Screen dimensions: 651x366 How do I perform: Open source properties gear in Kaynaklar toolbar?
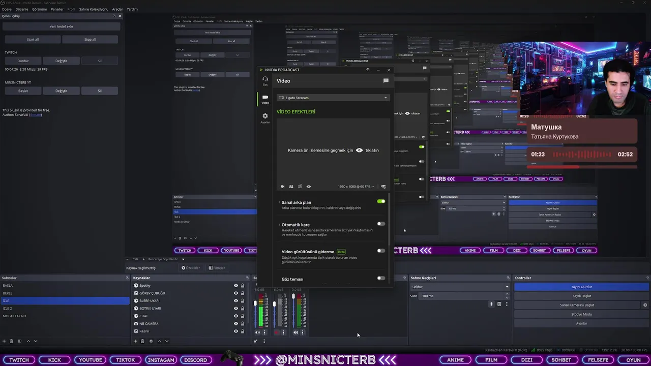tap(151, 341)
